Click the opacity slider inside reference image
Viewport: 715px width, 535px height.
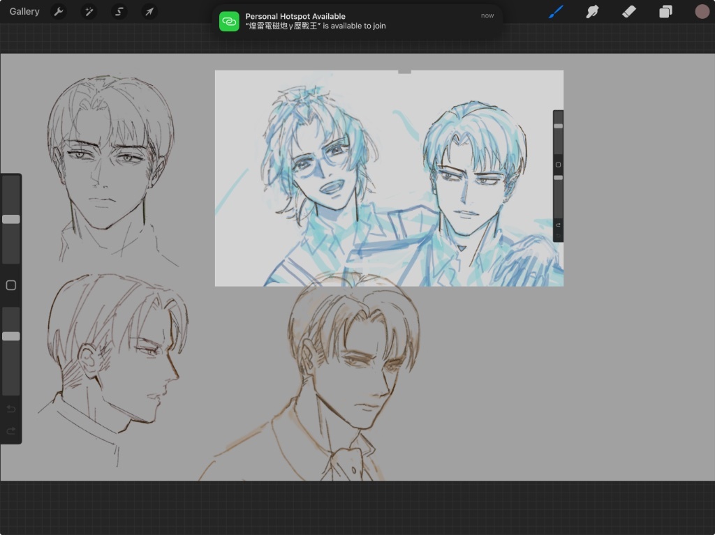[558, 178]
